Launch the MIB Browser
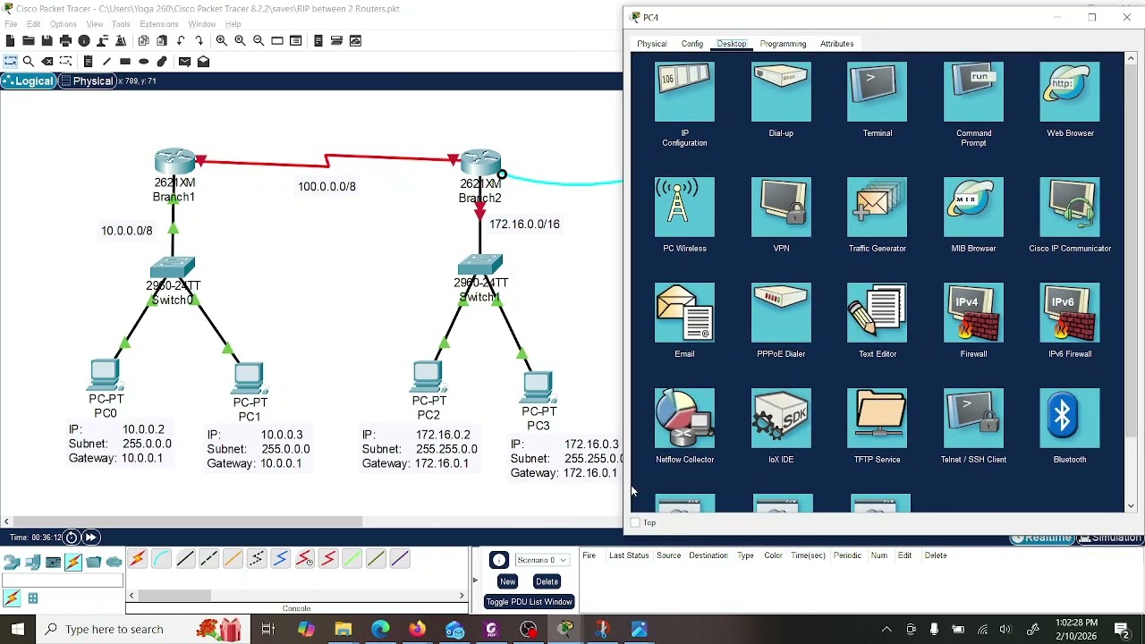Viewport: 1145px width, 644px height. tap(973, 207)
